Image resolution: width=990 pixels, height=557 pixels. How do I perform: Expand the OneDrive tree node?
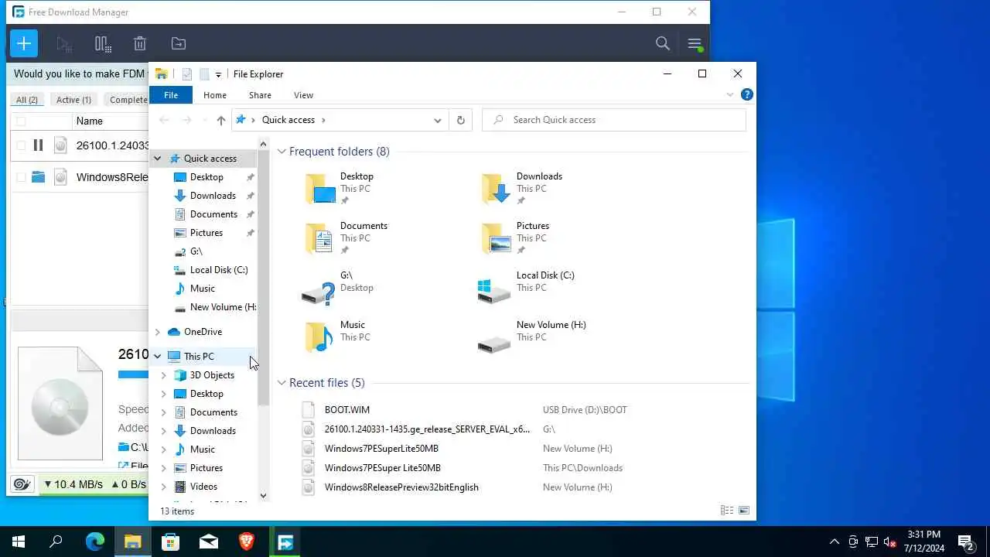[x=157, y=332]
